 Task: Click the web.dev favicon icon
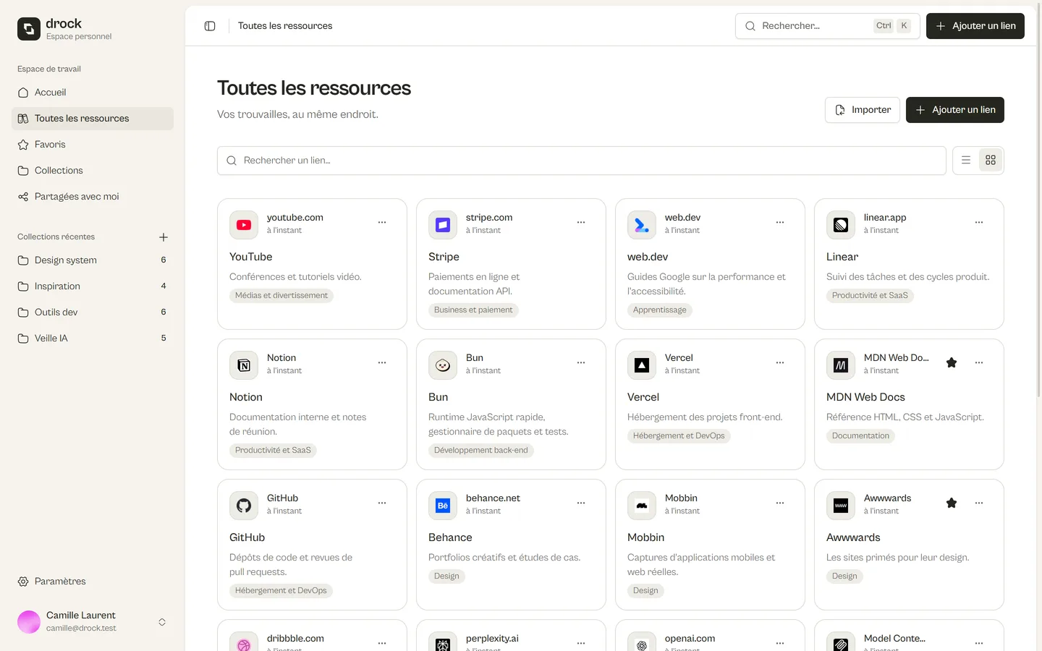tap(642, 225)
